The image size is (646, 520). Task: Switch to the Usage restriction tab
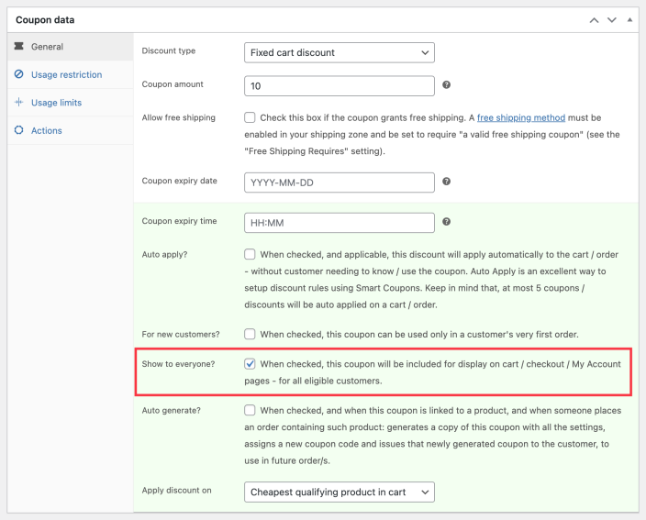click(66, 74)
